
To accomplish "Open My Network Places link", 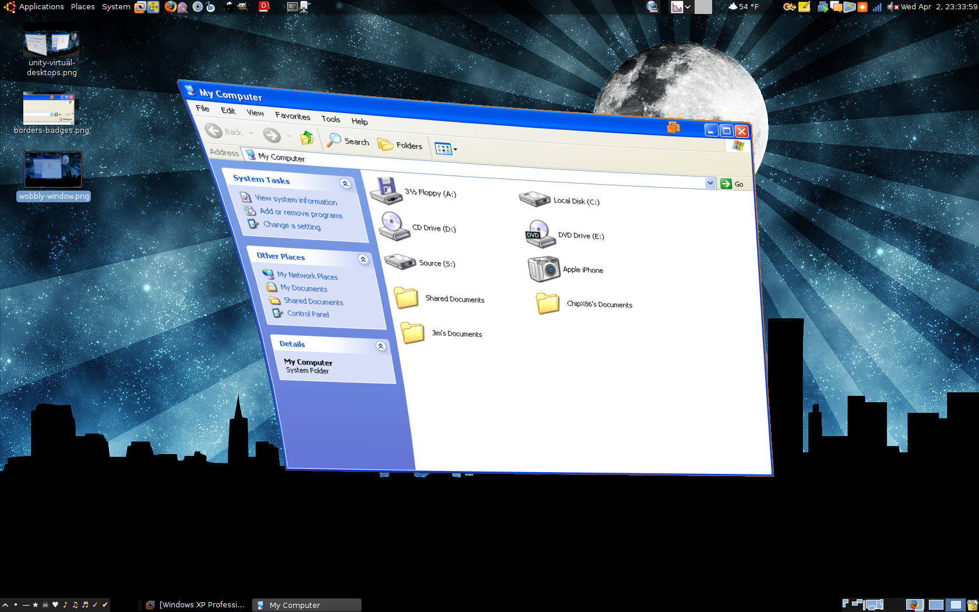I will pyautogui.click(x=308, y=276).
